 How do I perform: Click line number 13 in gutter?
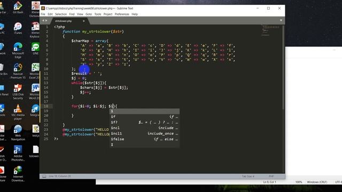[x=46, y=83]
